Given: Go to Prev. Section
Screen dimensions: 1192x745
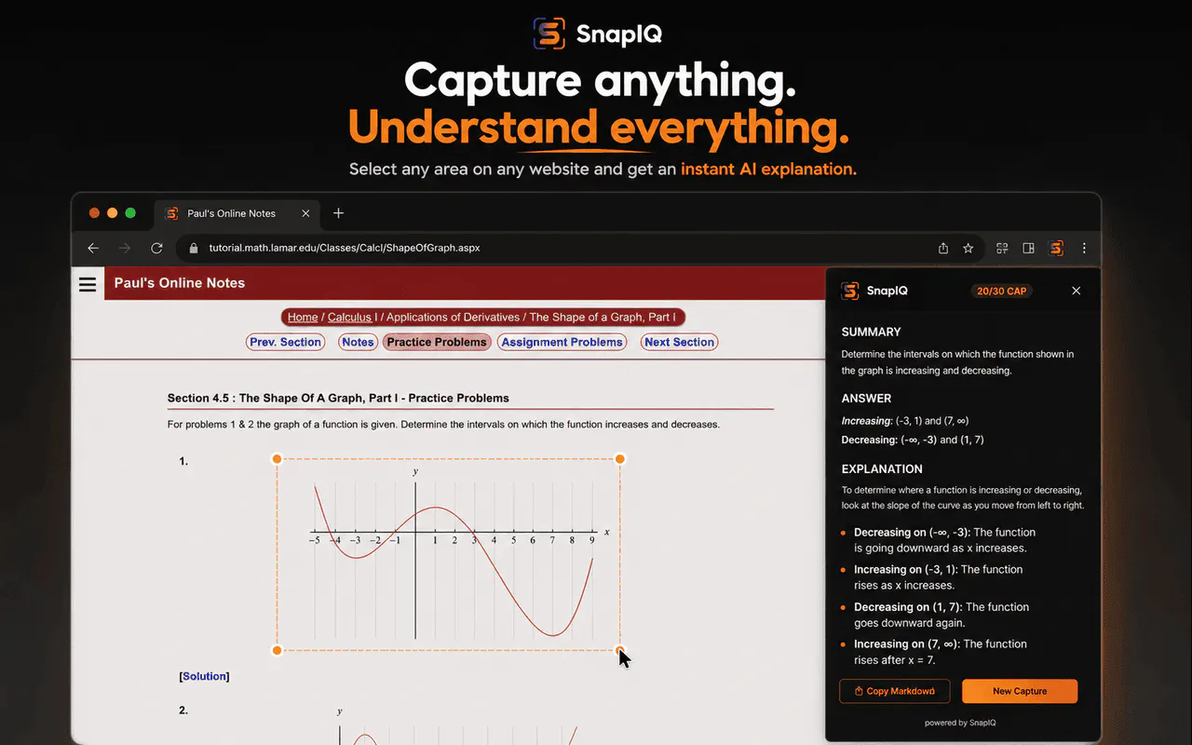Looking at the screenshot, I should pyautogui.click(x=285, y=342).
